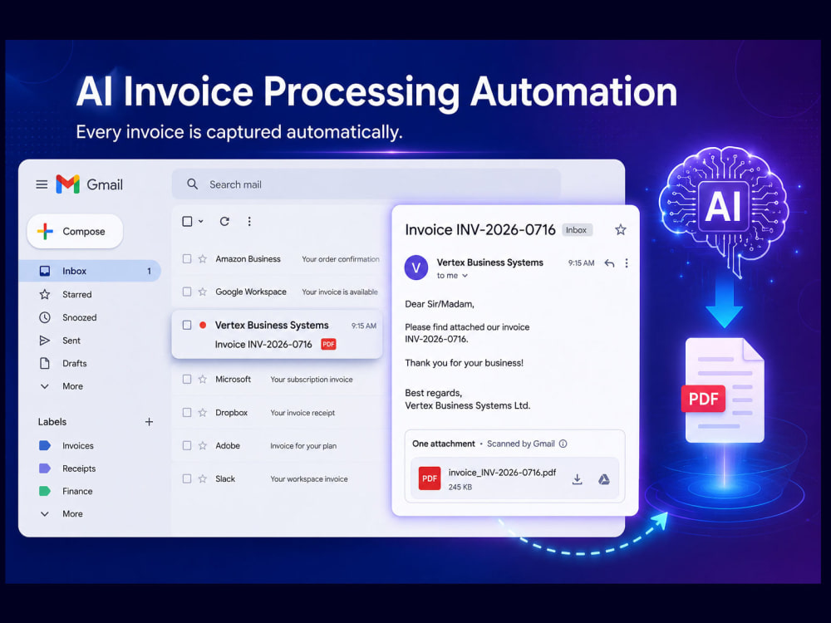Open 'Your subscription invoice' email
This screenshot has width=831, height=623.
click(312, 380)
